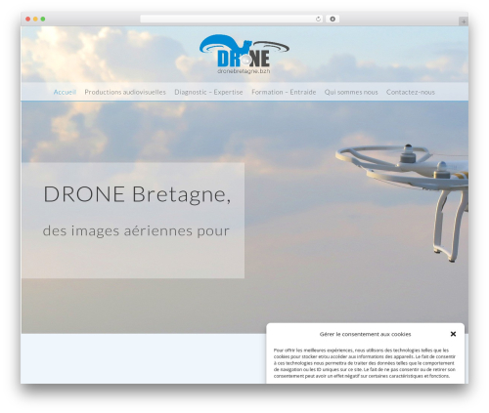Navigate to Contactez-nous
The image size is (489, 413).
(x=411, y=92)
